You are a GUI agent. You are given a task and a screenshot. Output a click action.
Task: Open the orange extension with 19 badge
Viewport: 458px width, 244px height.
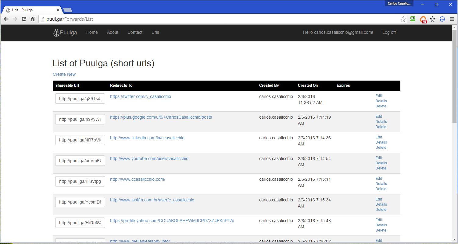coord(423,19)
